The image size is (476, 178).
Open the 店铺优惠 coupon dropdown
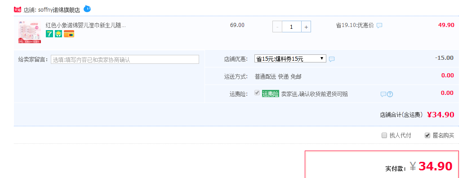coord(290,58)
